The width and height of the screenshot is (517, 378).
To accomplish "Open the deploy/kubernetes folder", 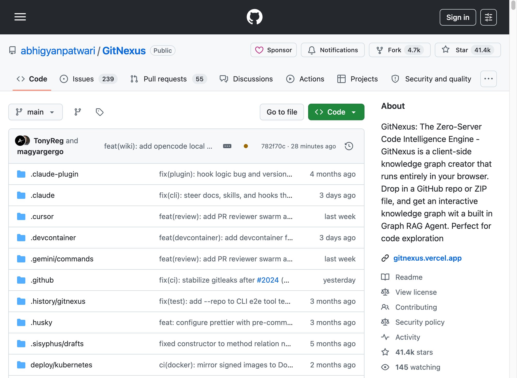I will 62,365.
